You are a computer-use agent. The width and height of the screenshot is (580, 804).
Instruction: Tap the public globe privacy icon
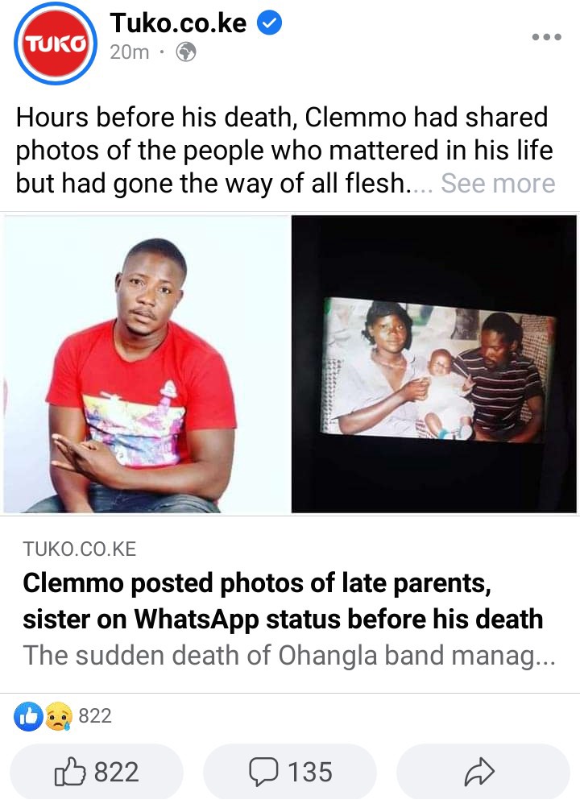(x=185, y=52)
